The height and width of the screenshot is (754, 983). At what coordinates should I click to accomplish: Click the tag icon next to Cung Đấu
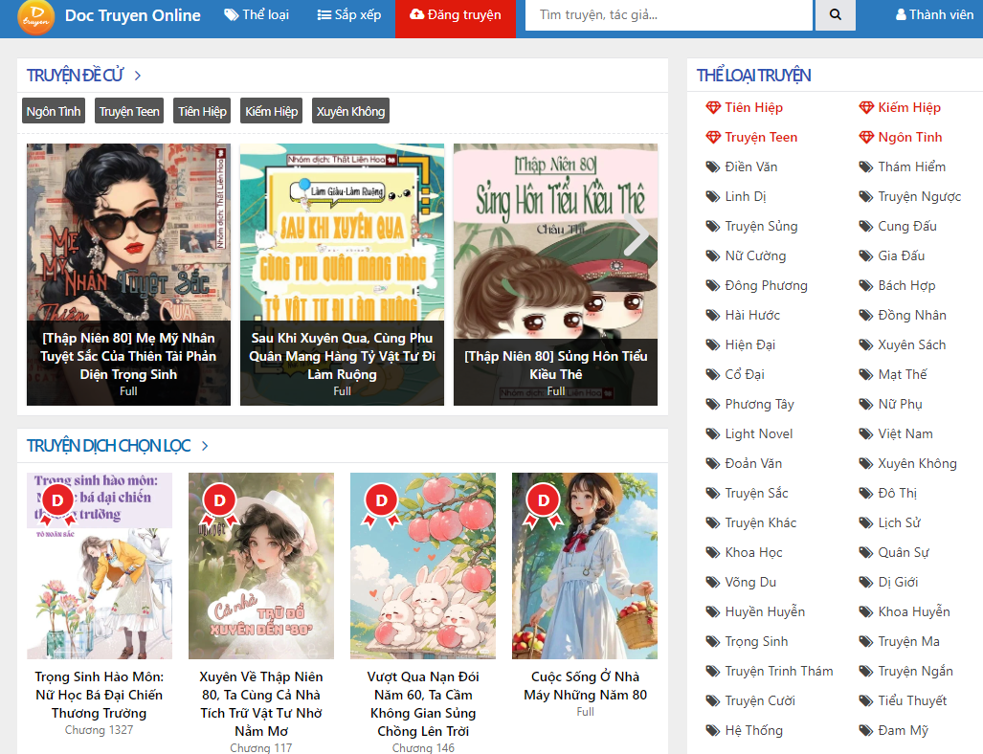coord(866,226)
